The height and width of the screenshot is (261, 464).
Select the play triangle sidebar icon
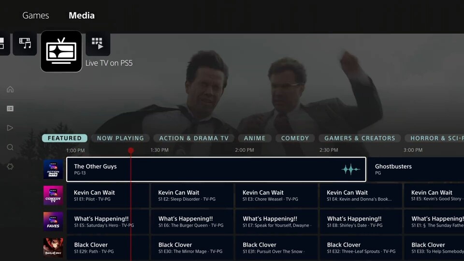(x=10, y=128)
